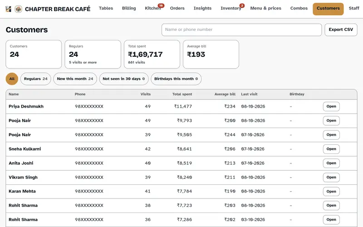Click the Birthday column header
Image resolution: width=363 pixels, height=227 pixels.
tap(297, 94)
